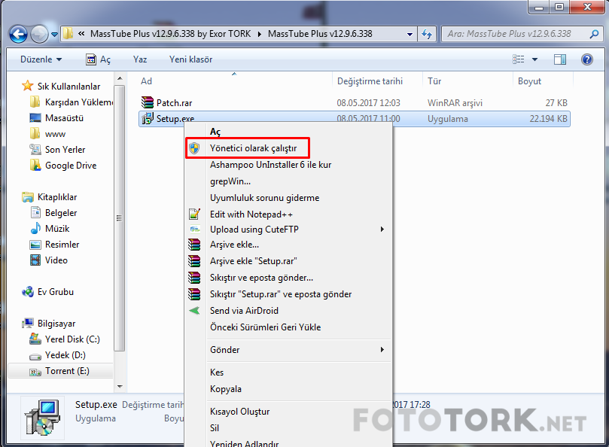Toggle the preview pane icon
The height and width of the screenshot is (447, 609).
coord(559,59)
